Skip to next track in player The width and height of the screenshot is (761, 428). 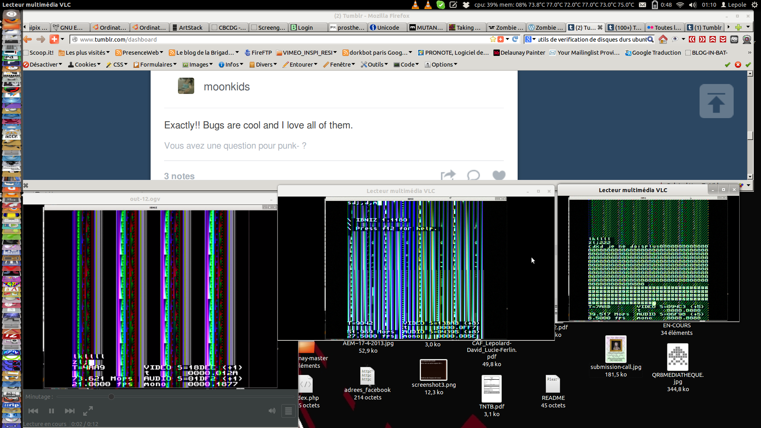(x=70, y=411)
